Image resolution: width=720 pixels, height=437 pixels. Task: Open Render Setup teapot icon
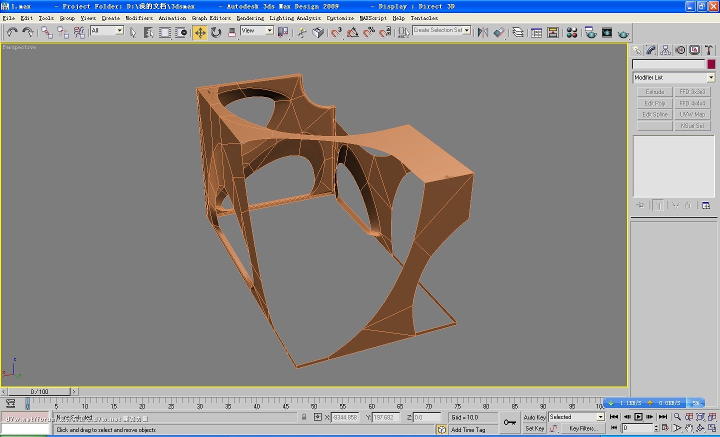pyautogui.click(x=590, y=32)
